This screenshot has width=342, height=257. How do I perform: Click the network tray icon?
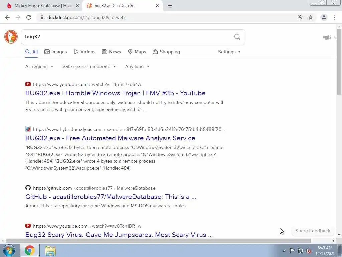click(300, 251)
